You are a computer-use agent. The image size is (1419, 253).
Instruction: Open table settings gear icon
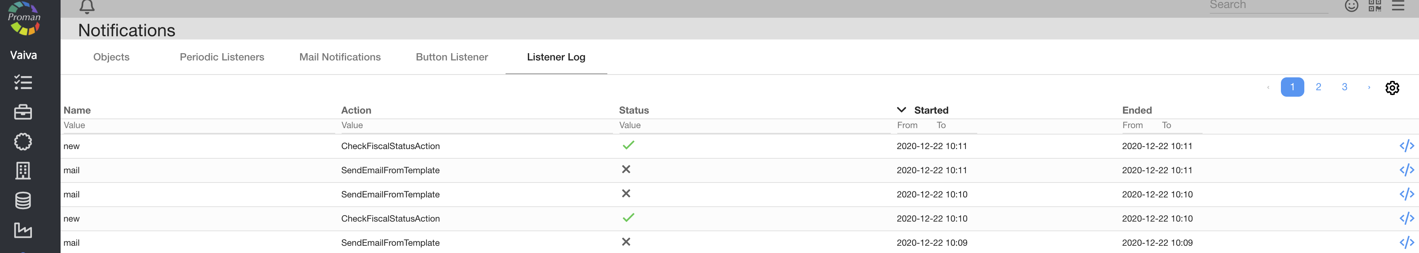click(1392, 87)
